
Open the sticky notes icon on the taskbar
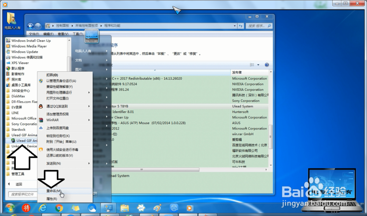point(75,208)
